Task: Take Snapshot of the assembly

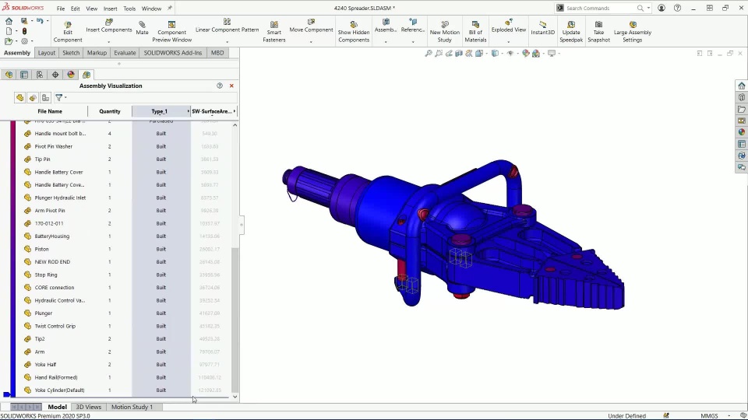Action: point(598,32)
